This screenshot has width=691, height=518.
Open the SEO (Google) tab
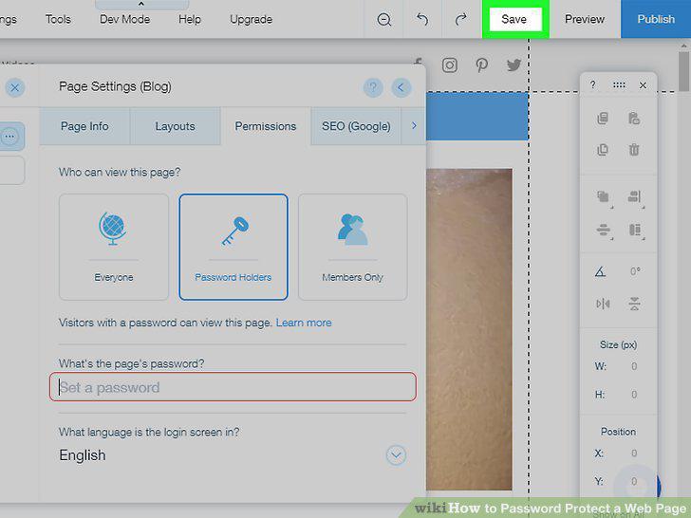point(356,126)
